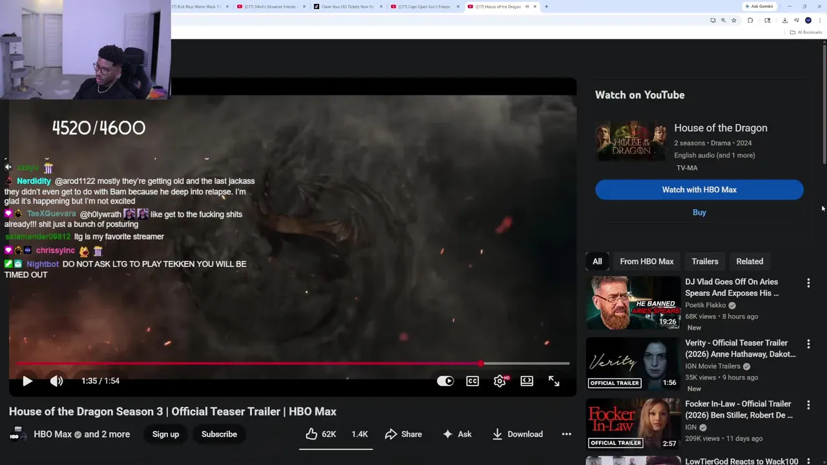Select the From HBO Max filter chip
The height and width of the screenshot is (465, 827).
tap(647, 262)
